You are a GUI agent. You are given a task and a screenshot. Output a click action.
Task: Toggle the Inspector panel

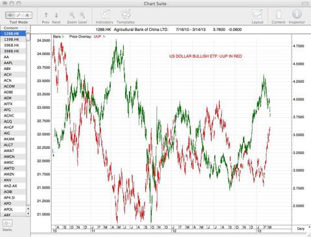pos(297,14)
